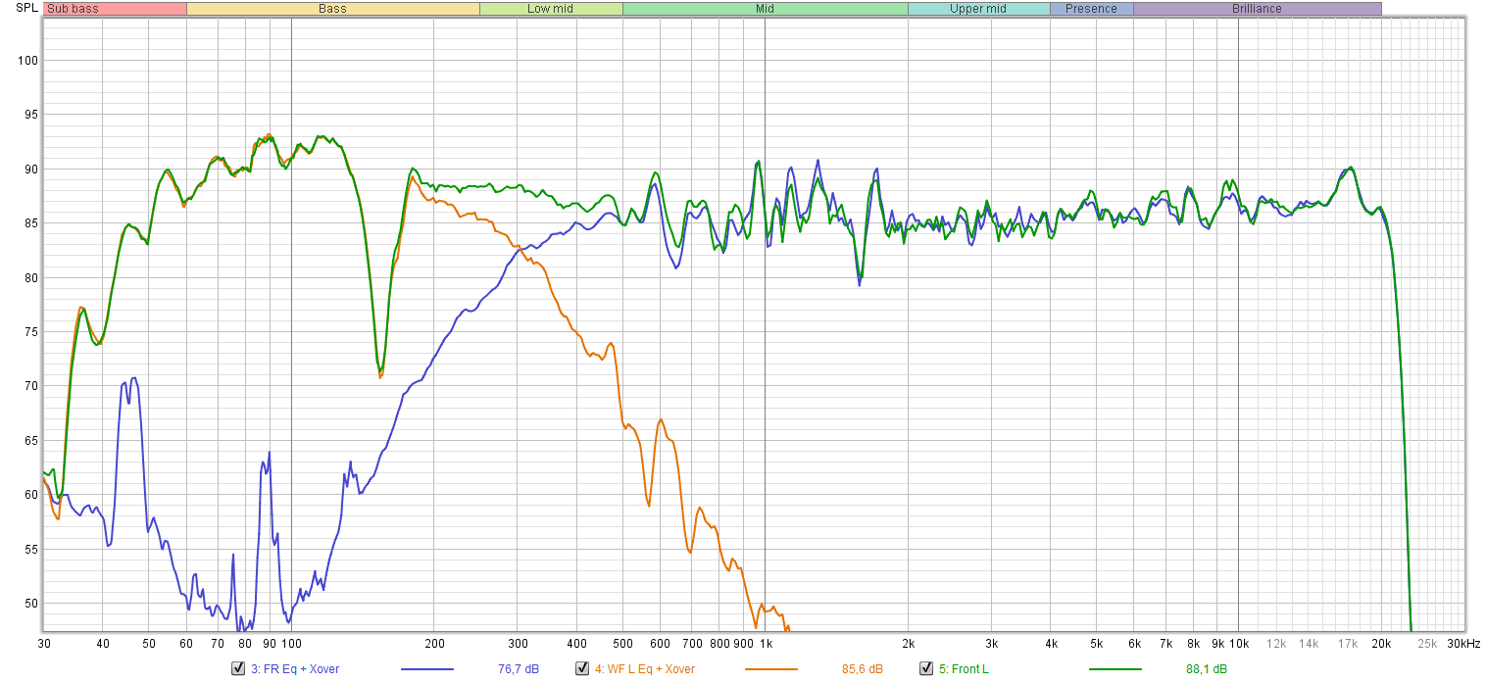
Task: Click the 88,1 dB readout value
Action: 1207,669
